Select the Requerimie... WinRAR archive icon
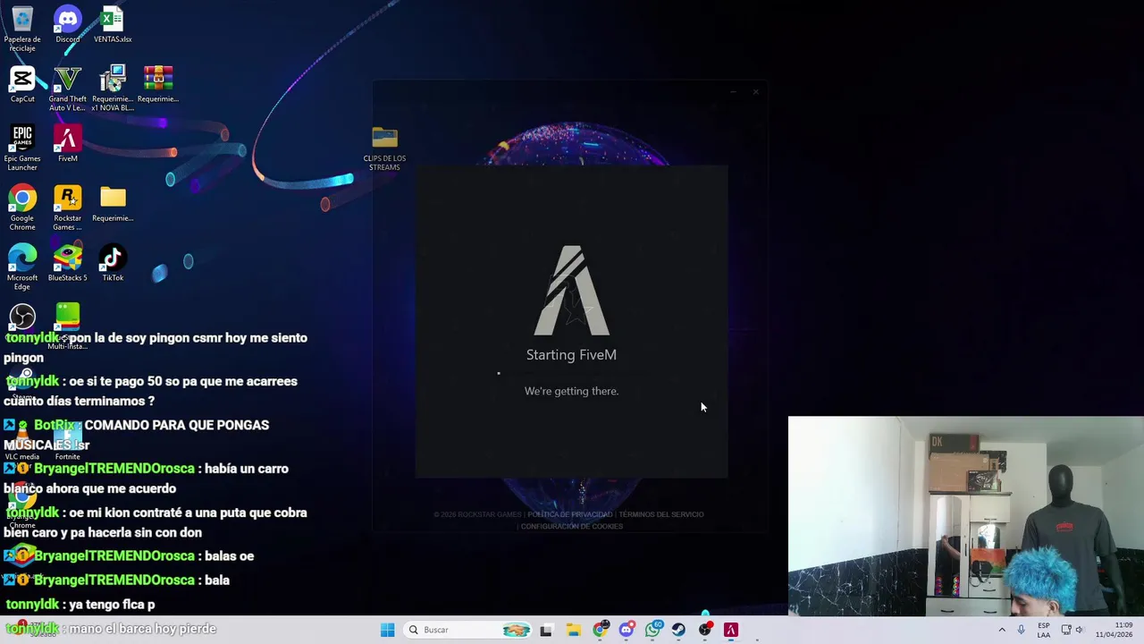Image resolution: width=1144 pixels, height=644 pixels. coord(158,84)
